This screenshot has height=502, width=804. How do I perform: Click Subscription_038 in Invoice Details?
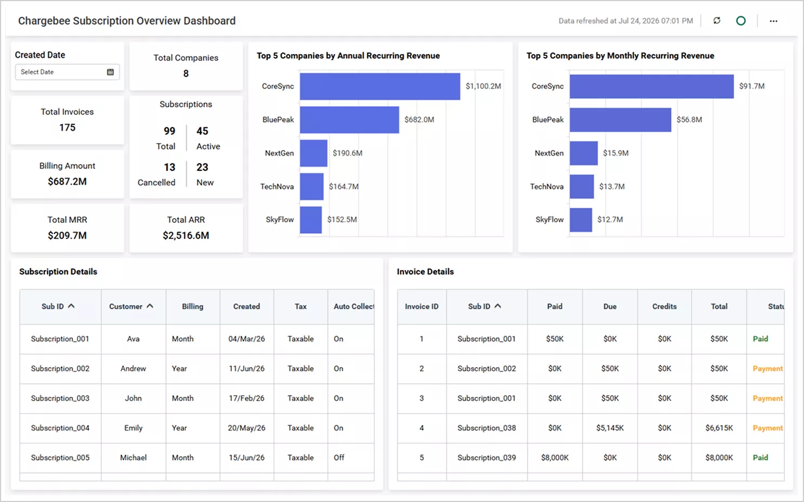tap(487, 428)
